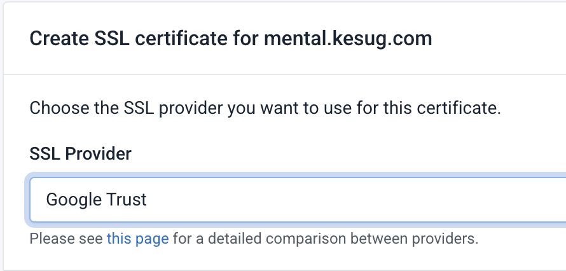Click the word "Trust" inside the provider field

[x=126, y=200]
